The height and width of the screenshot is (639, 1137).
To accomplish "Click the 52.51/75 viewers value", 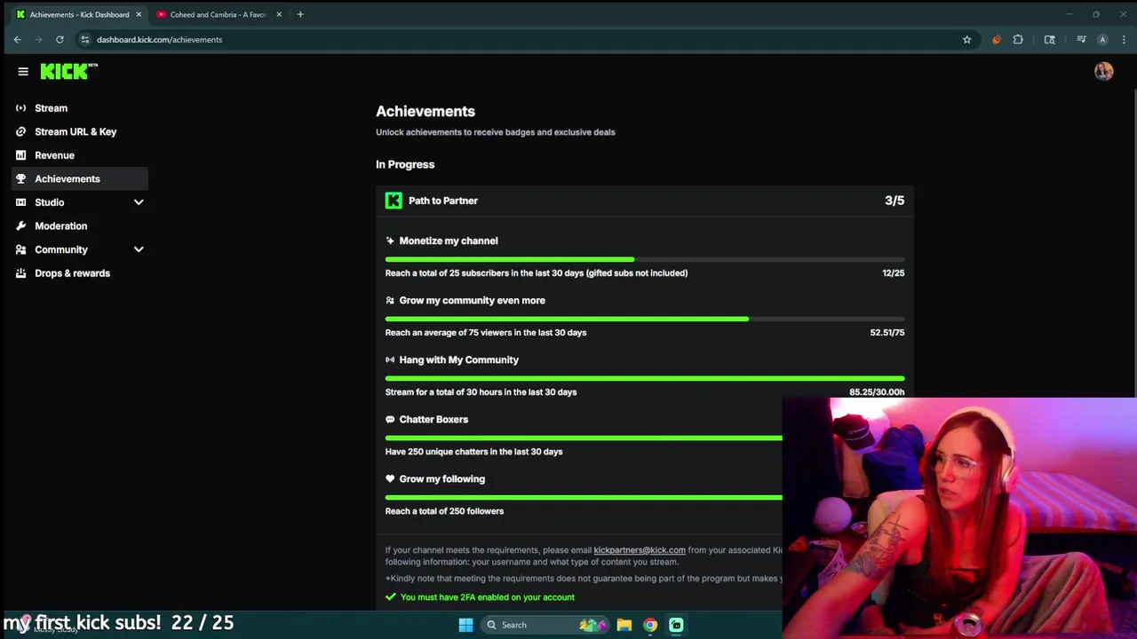I will [887, 333].
